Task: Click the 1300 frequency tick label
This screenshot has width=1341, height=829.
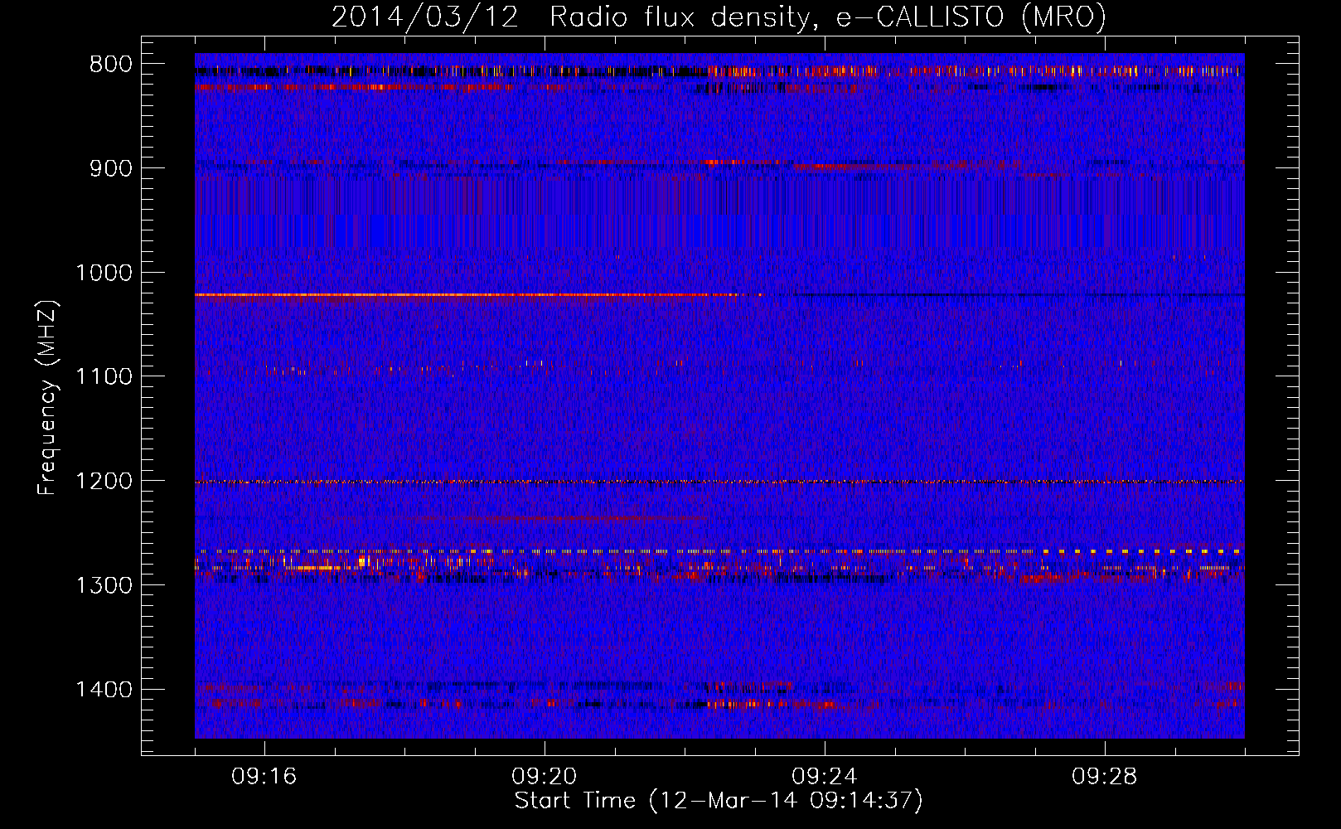Action: [104, 585]
